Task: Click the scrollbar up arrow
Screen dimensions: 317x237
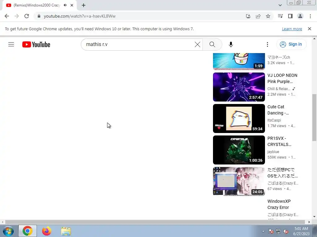Action: (314, 39)
